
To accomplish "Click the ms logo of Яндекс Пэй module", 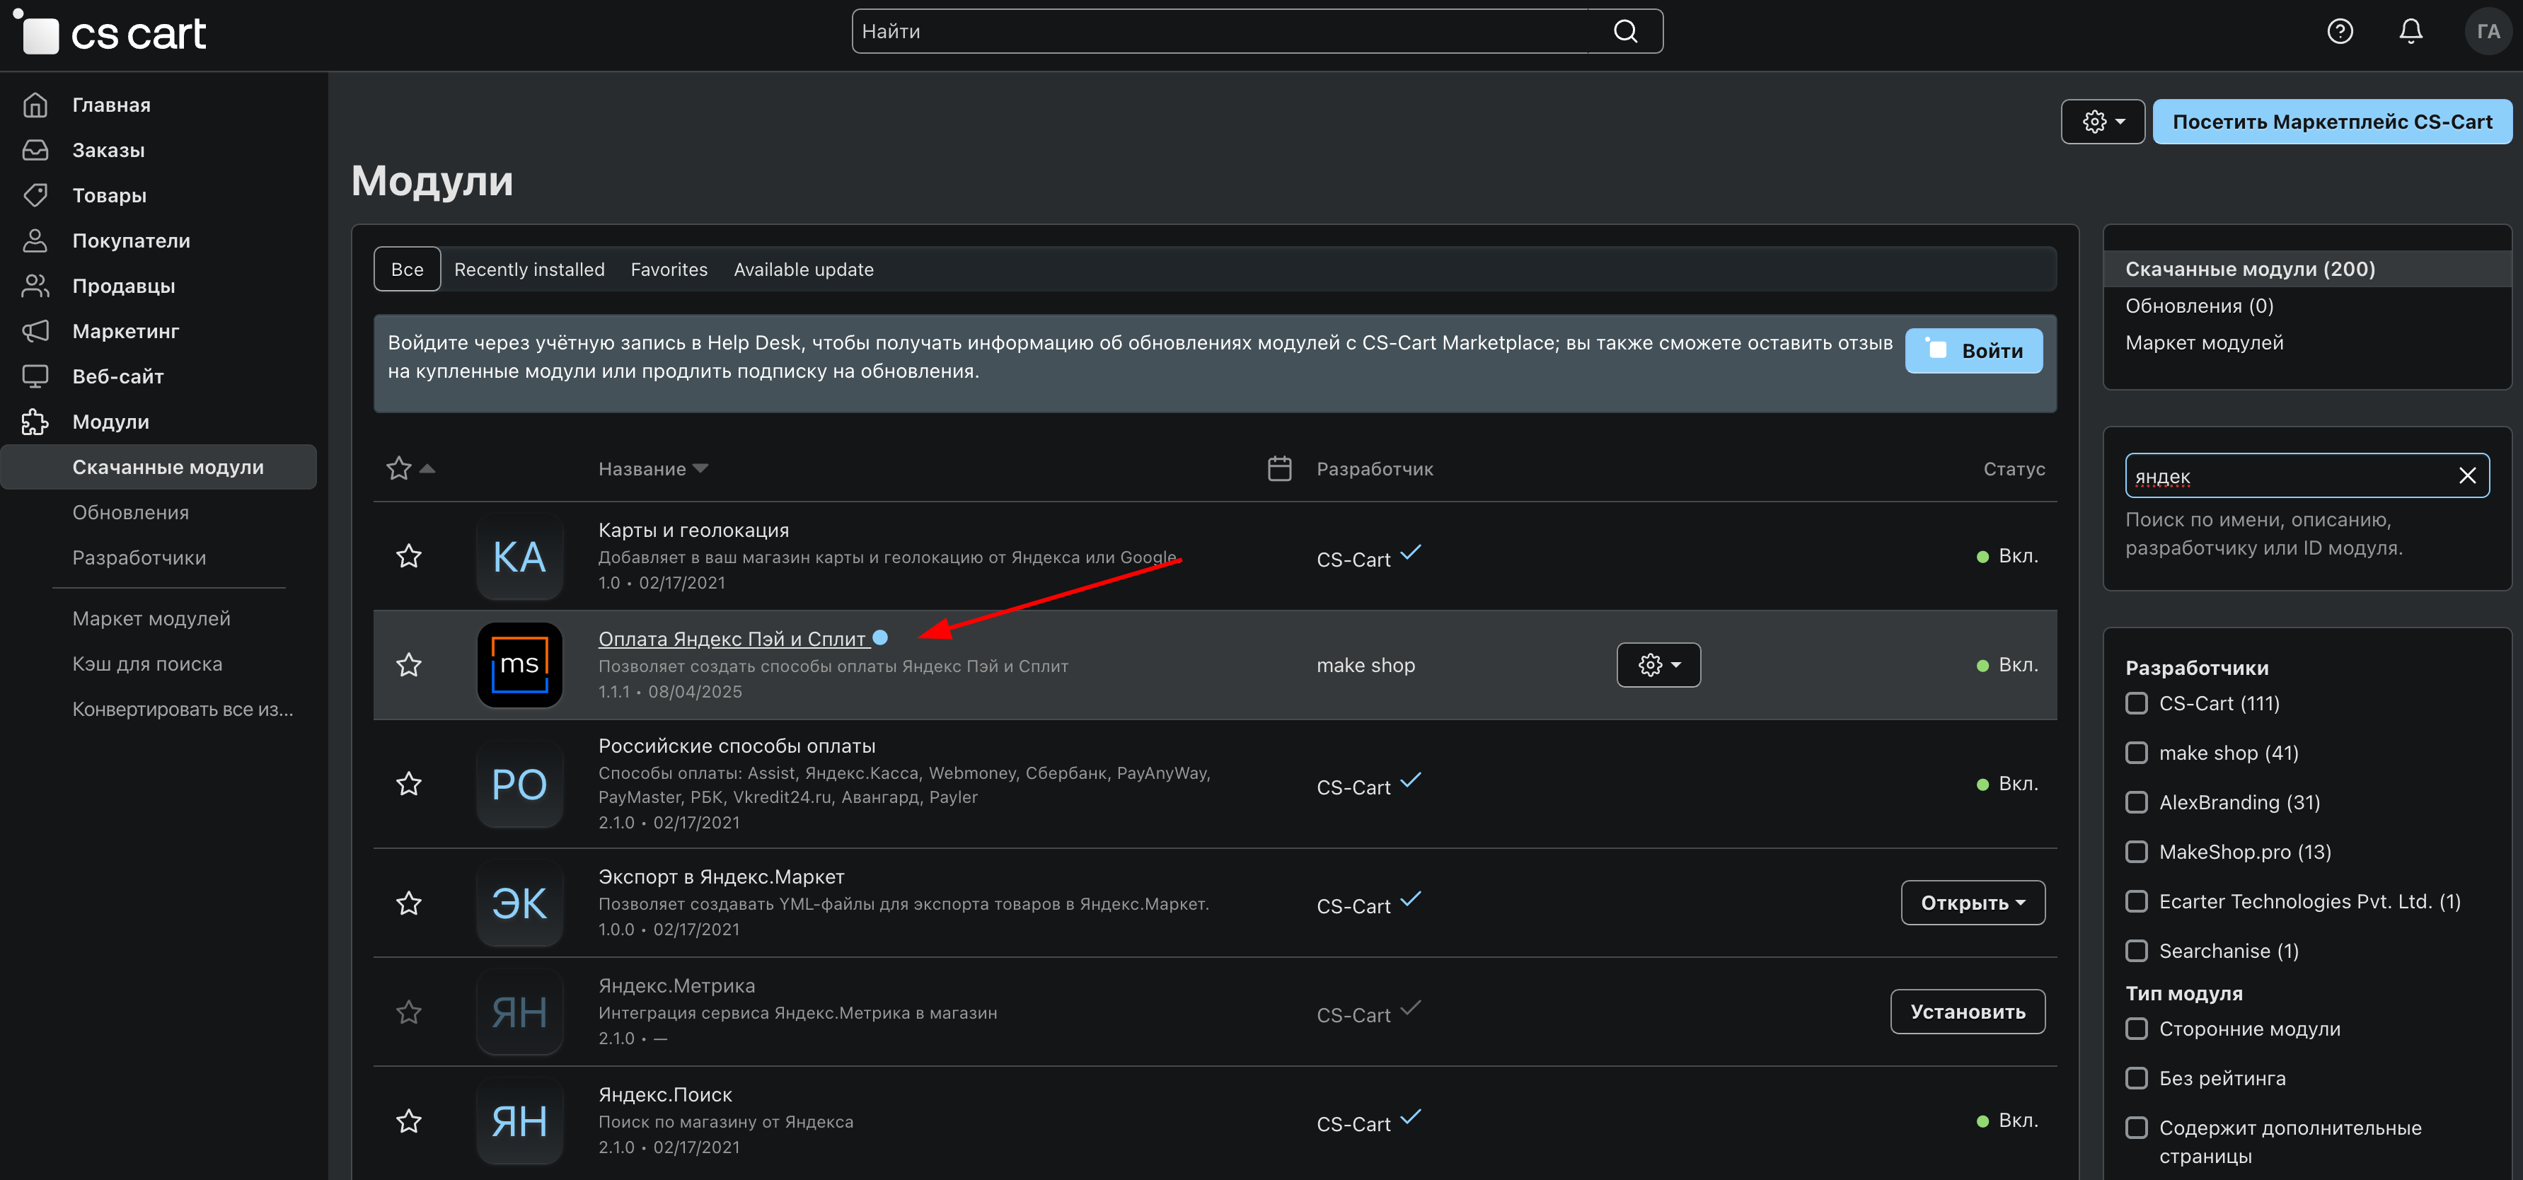I will coord(519,665).
